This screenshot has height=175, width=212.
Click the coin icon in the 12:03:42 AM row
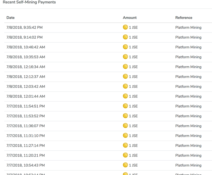[x=125, y=86]
